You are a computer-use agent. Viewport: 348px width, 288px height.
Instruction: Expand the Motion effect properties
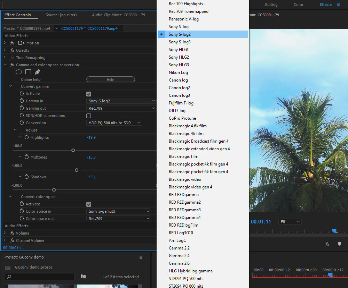tap(5, 43)
